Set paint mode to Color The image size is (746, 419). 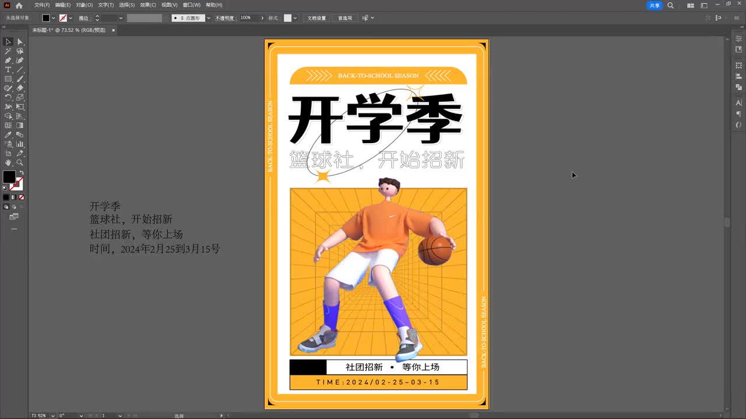6,198
